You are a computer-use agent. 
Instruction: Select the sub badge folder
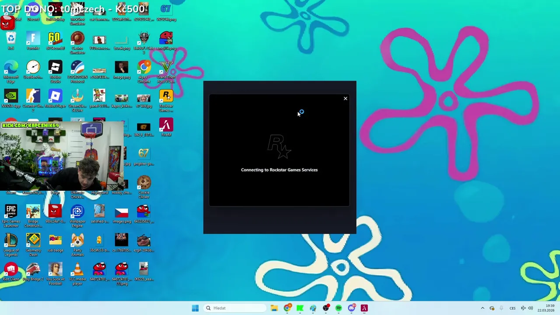click(x=55, y=243)
